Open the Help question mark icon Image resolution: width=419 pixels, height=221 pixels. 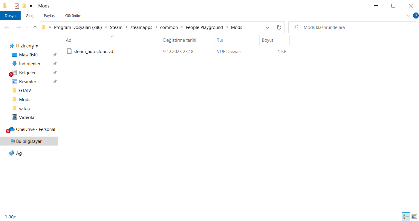pyautogui.click(x=415, y=16)
